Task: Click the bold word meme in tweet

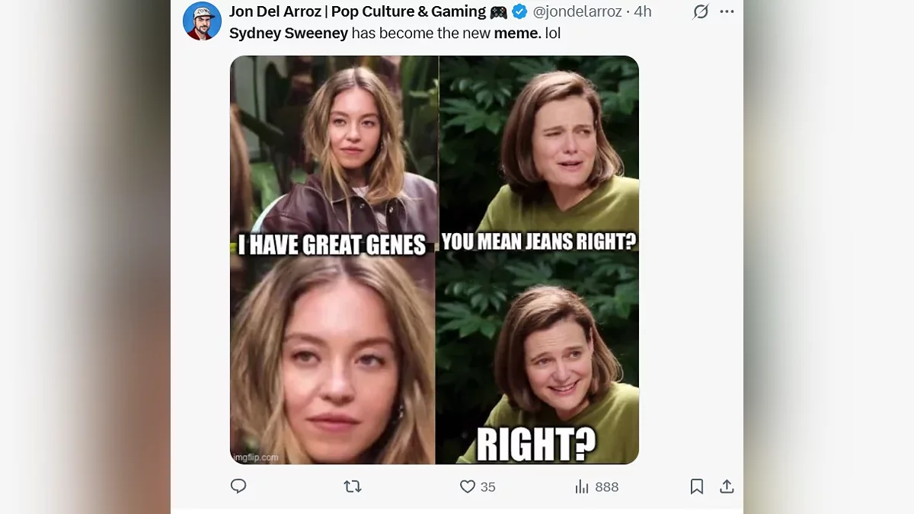Action: 517,34
